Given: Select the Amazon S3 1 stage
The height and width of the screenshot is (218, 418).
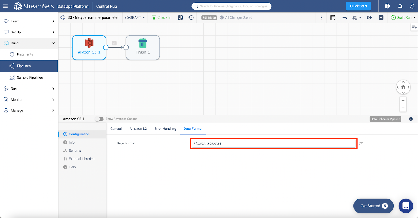Looking at the screenshot, I should pos(89,48).
